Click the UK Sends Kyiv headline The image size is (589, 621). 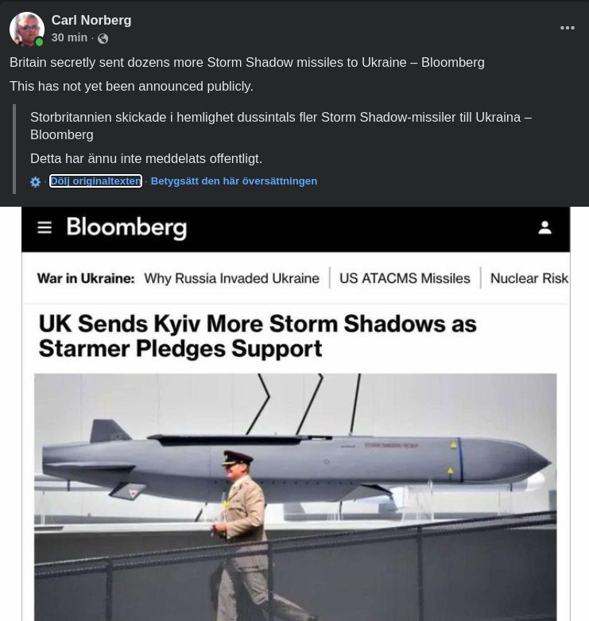point(257,336)
